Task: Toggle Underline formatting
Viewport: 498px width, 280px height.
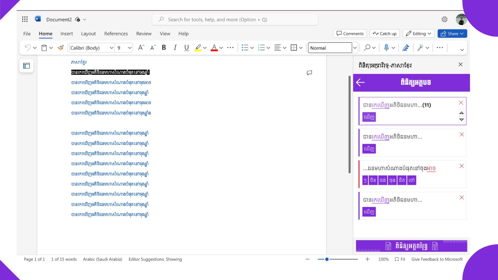Action: (x=187, y=48)
